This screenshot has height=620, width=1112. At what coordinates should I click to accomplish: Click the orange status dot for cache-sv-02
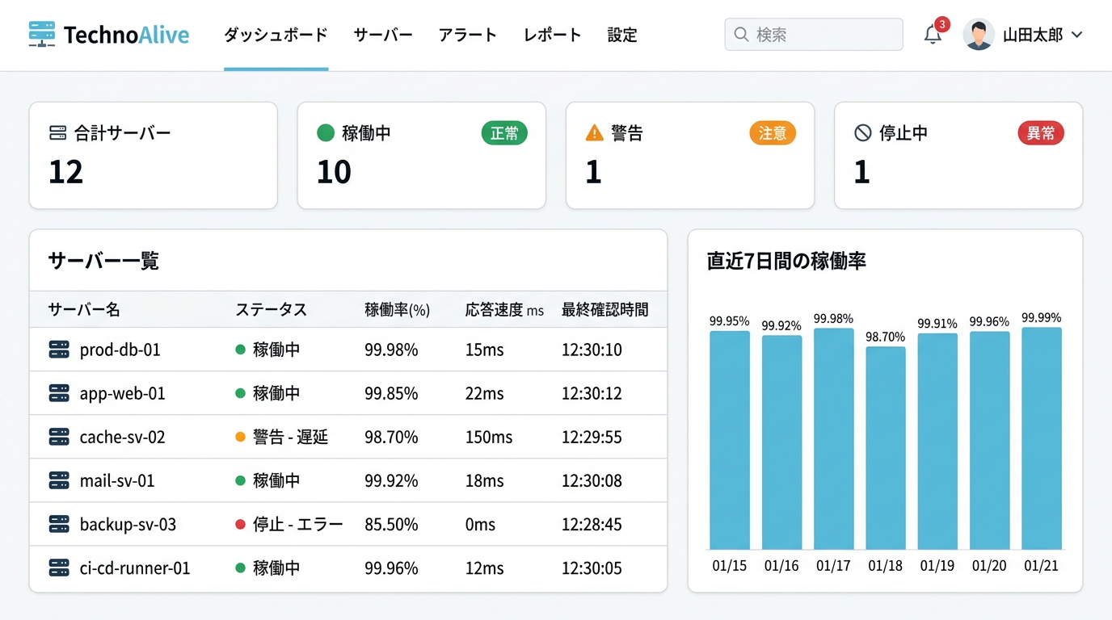[241, 437]
